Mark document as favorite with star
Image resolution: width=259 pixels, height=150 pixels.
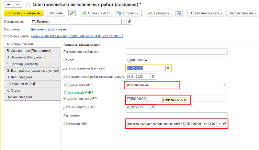28,5
